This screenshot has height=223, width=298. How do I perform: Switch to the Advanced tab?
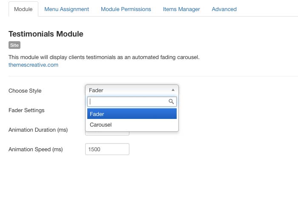(224, 9)
